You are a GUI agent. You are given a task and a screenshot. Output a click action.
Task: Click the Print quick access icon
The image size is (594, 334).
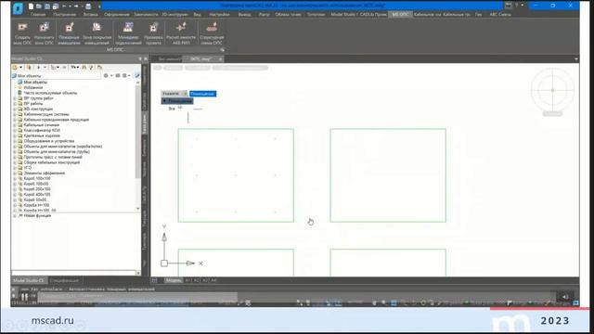click(88, 6)
